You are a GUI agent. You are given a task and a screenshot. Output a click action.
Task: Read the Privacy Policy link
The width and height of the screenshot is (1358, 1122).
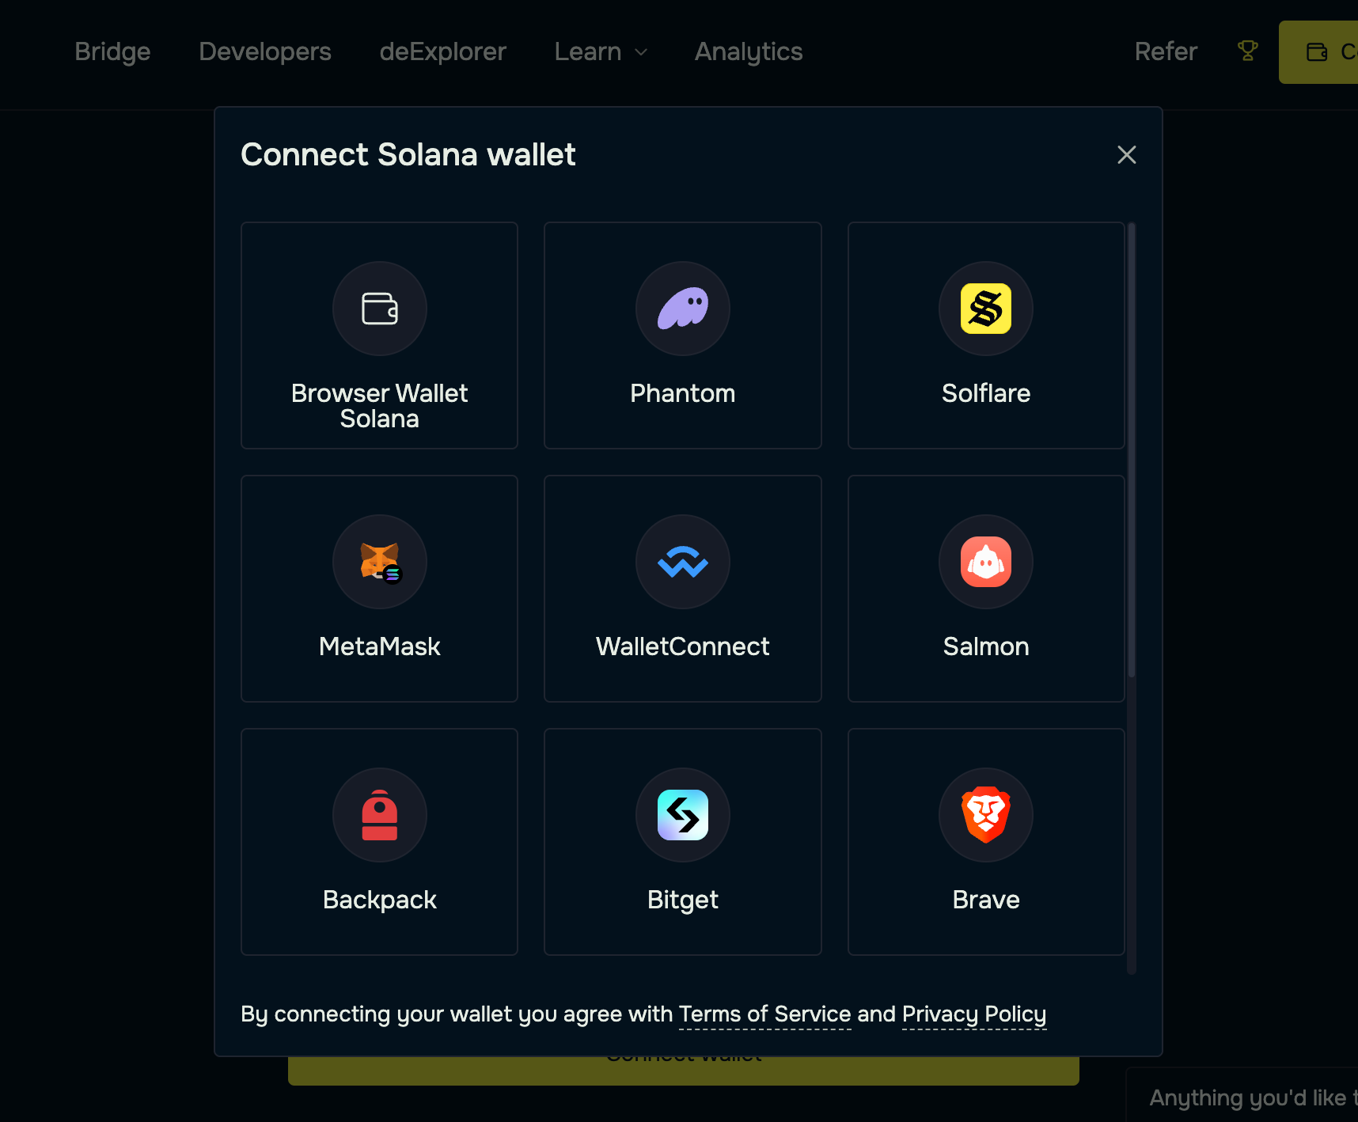coord(973,1014)
